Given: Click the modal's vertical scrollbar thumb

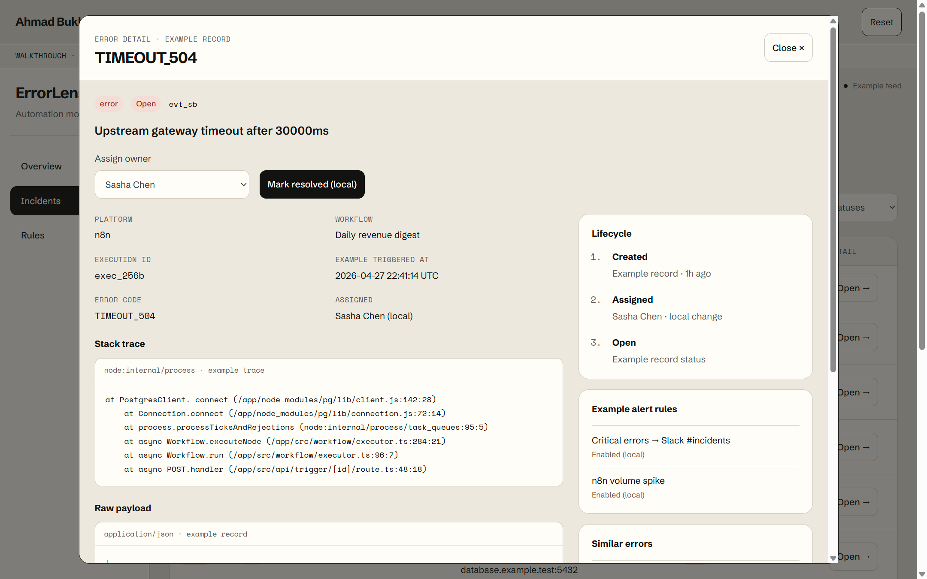Looking at the screenshot, I should (833, 199).
